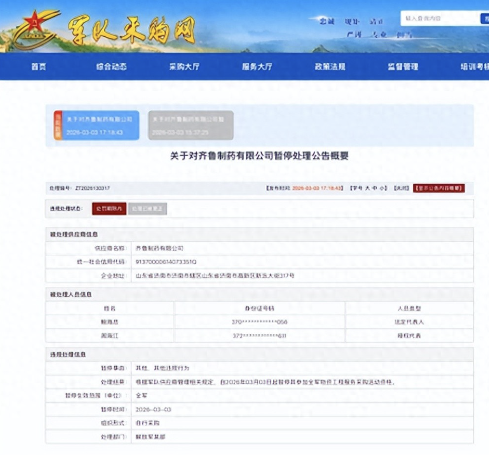Viewport: 489px width, 455px height.
Task: Open the 首页 home navigation item
Action: (x=38, y=67)
